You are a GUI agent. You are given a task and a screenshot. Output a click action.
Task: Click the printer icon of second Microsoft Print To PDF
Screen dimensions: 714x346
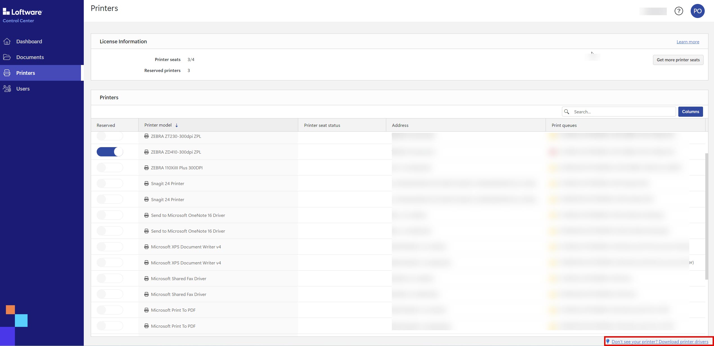pos(146,326)
